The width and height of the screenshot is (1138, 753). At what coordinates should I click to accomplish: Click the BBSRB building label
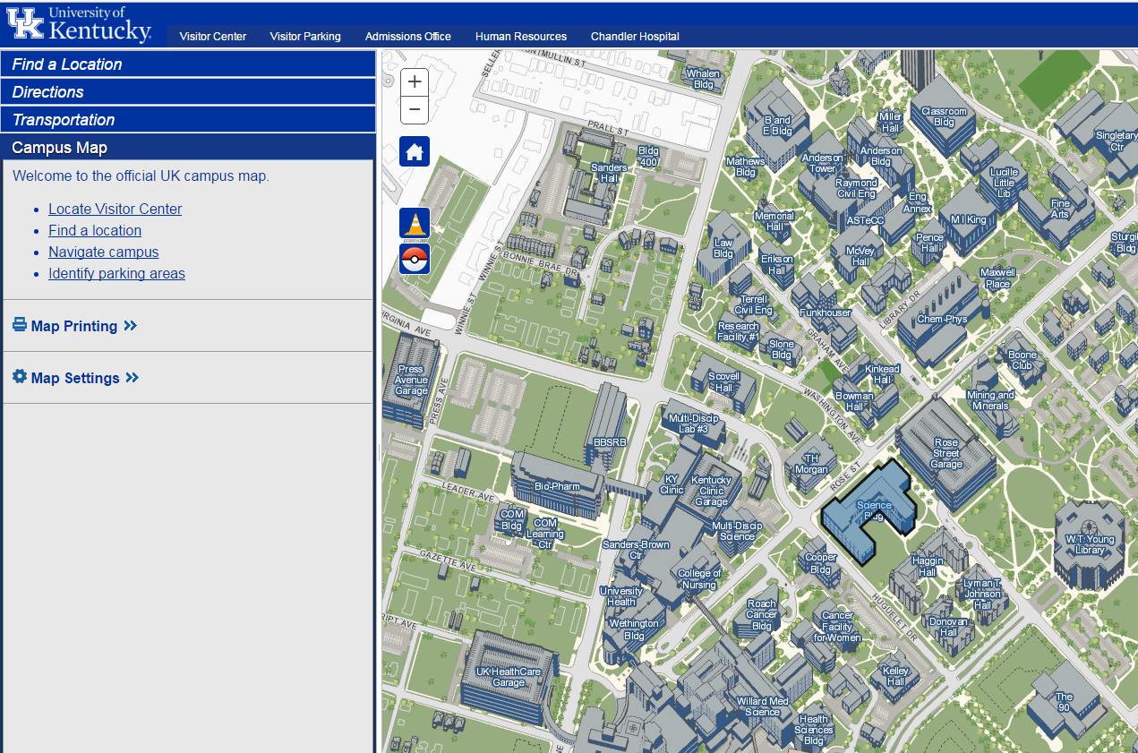(x=610, y=442)
